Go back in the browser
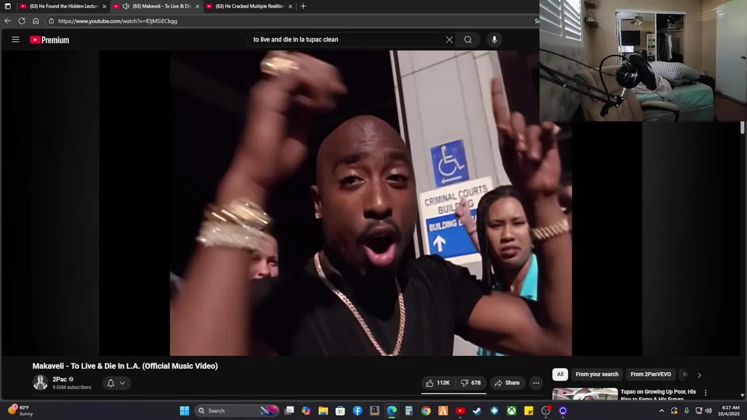 point(8,21)
